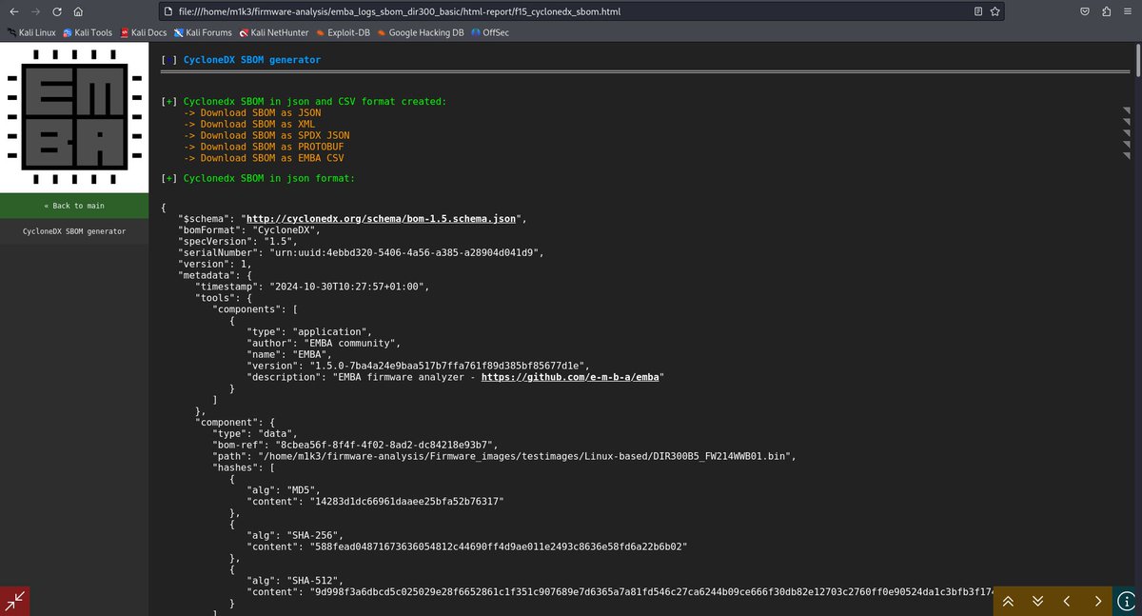Open the Google Hacking DB bookmark
Screen dimensions: 1142x616
coord(420,32)
